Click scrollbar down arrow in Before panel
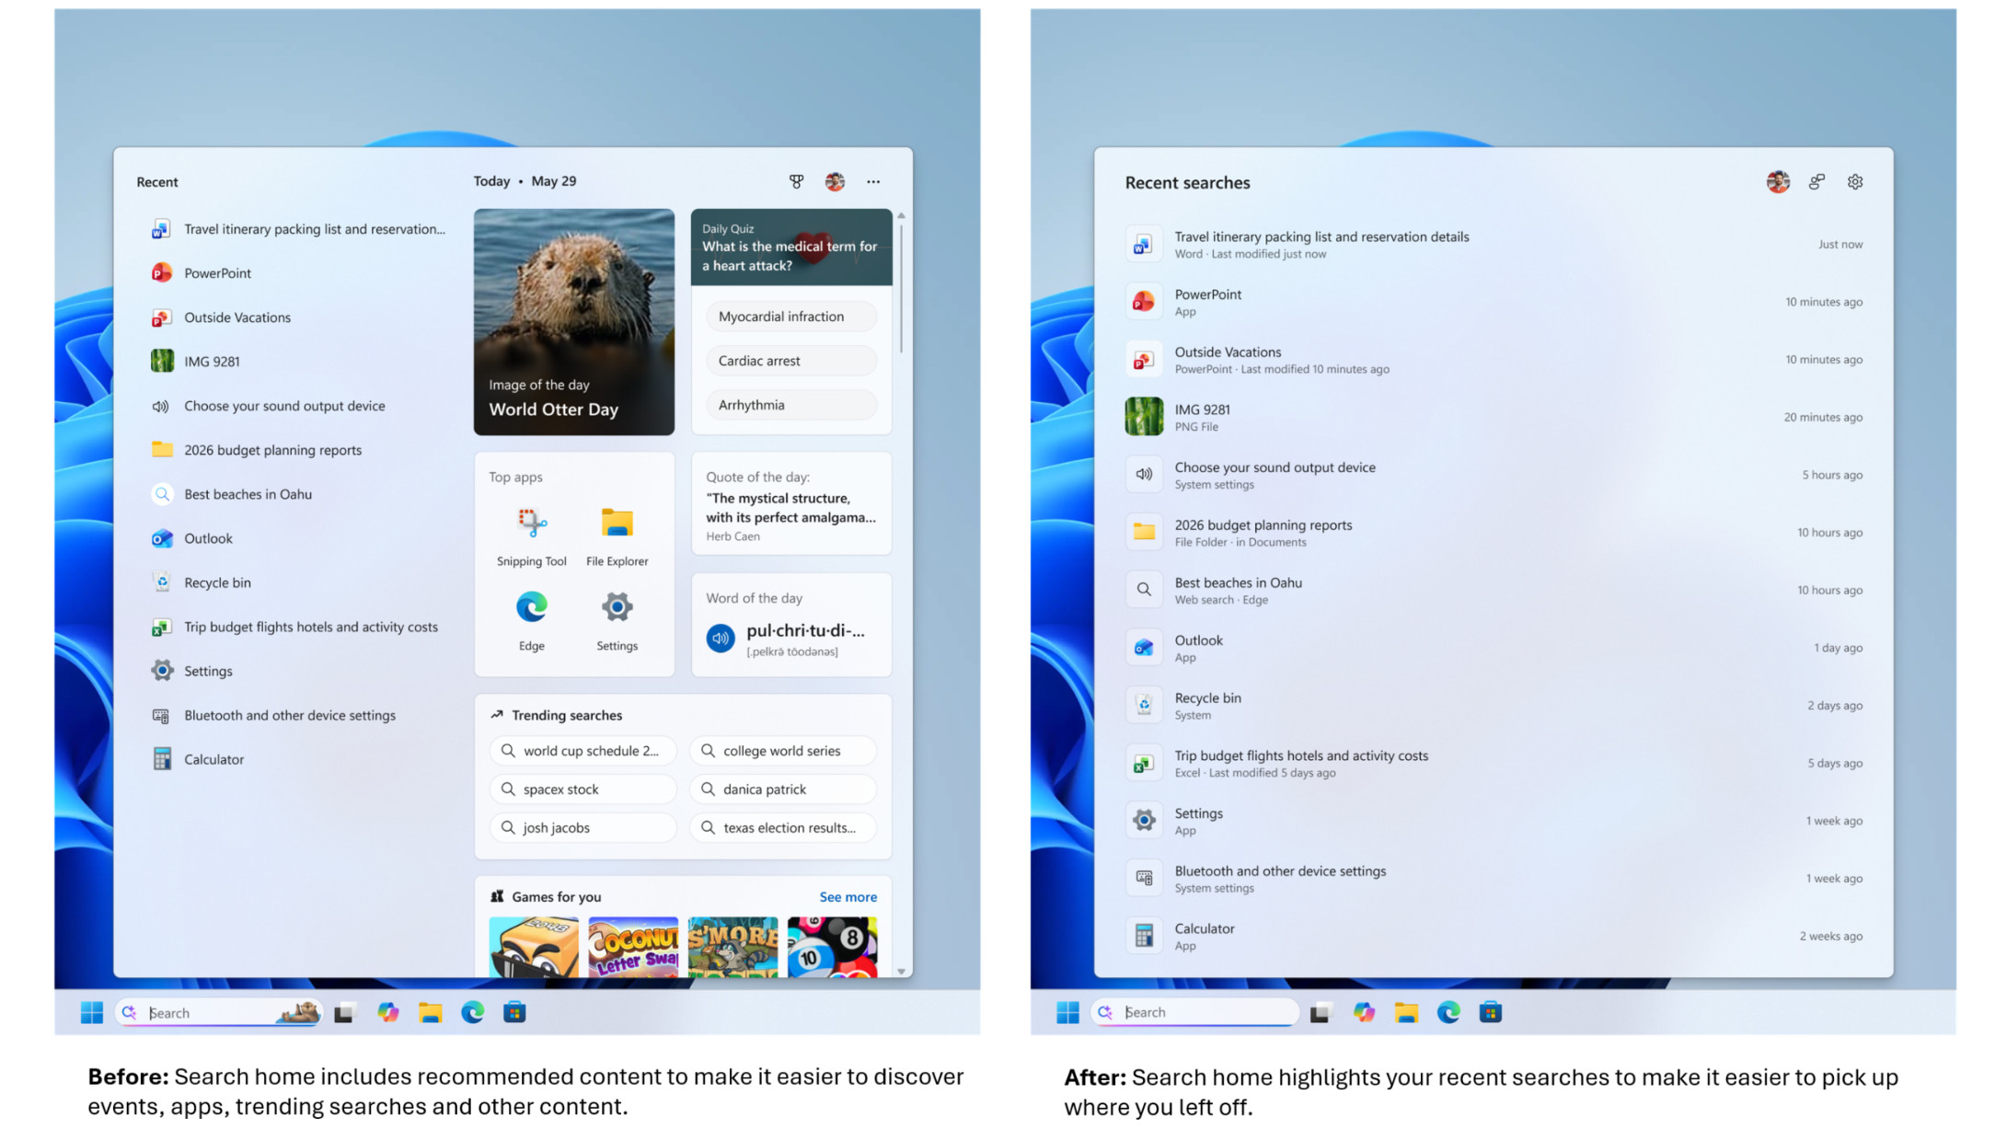Screen dimensions: 2007x1129 pos(901,971)
